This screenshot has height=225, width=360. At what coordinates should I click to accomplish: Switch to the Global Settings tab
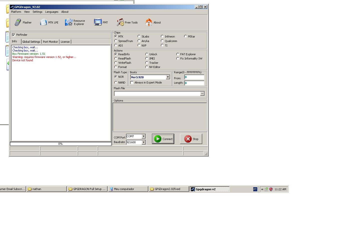pos(31,42)
